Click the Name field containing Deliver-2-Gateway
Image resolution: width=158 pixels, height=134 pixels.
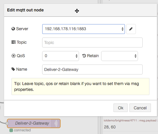pos(92,69)
